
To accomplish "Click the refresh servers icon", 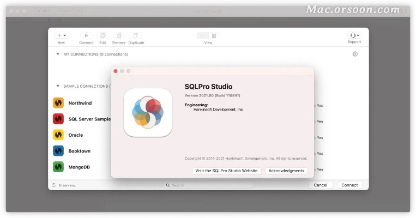I will [53, 185].
